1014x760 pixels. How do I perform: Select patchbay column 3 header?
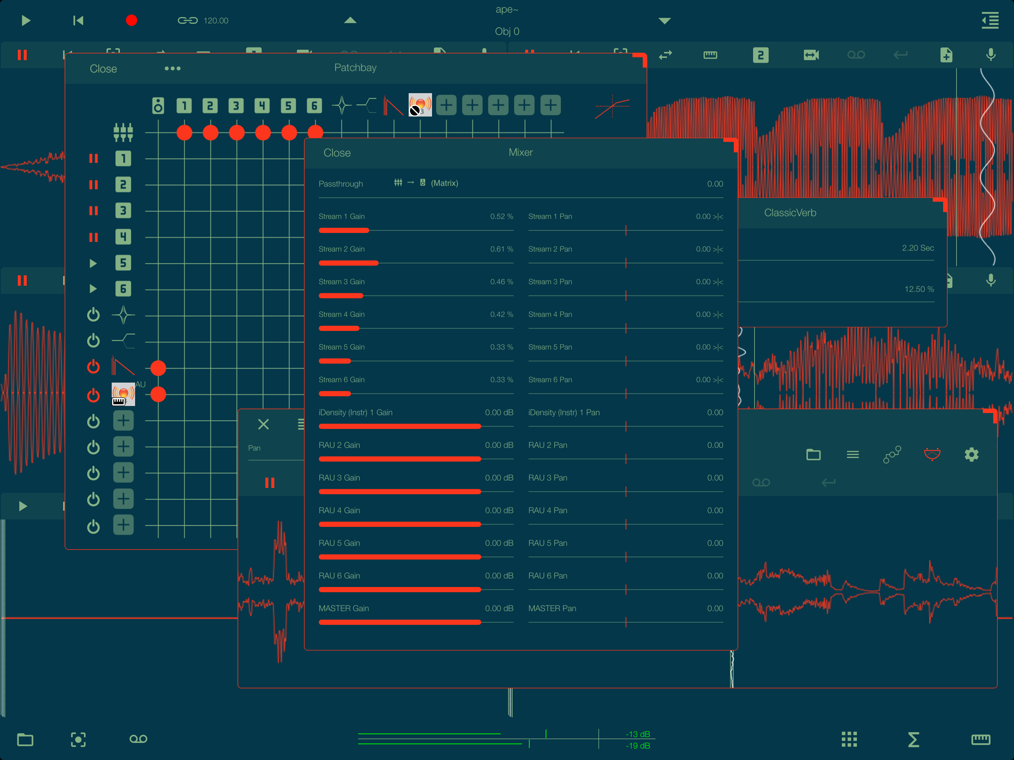(236, 106)
